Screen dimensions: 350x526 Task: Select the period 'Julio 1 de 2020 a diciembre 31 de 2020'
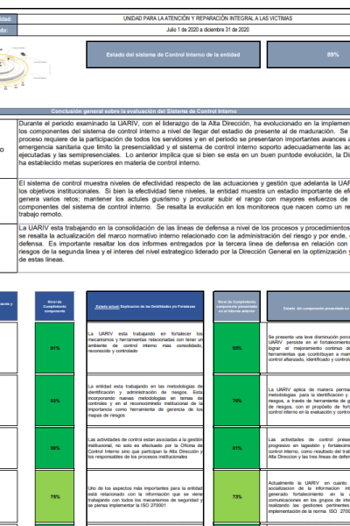(207, 30)
